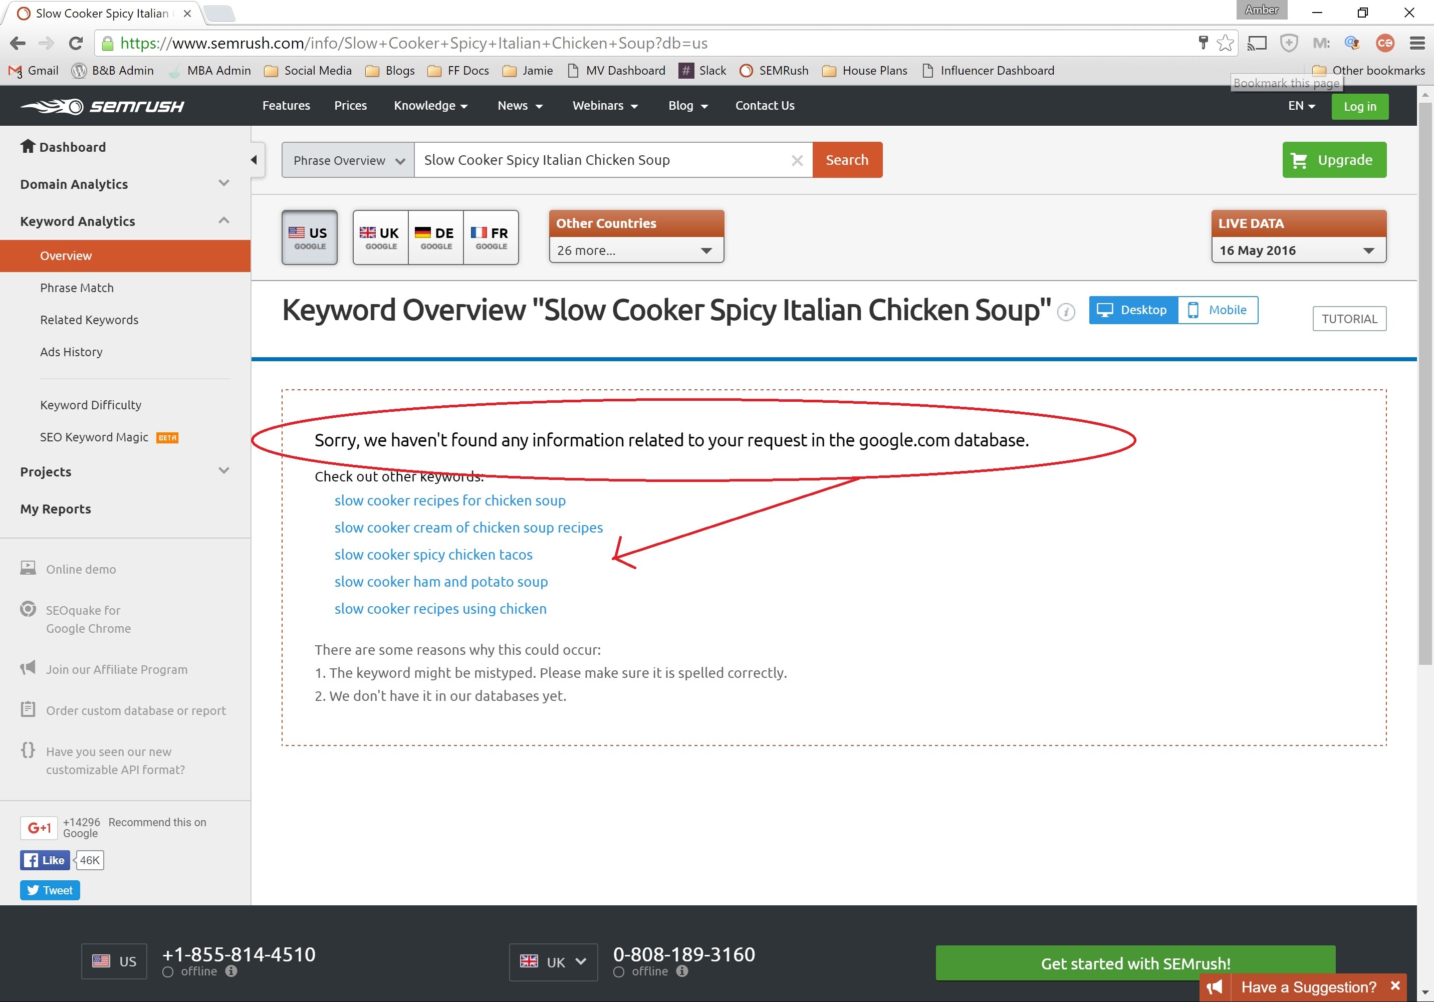Open the EN language dropdown
This screenshot has height=1002, width=1434.
point(1301,106)
